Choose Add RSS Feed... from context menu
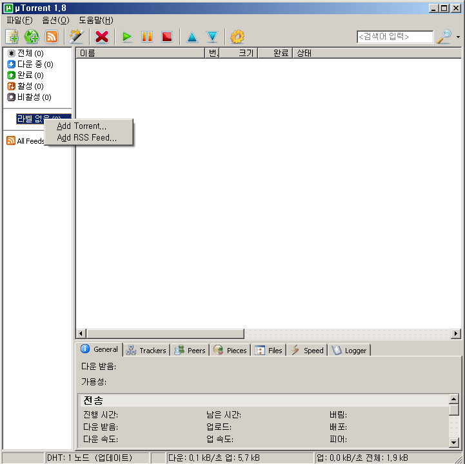 coord(88,138)
